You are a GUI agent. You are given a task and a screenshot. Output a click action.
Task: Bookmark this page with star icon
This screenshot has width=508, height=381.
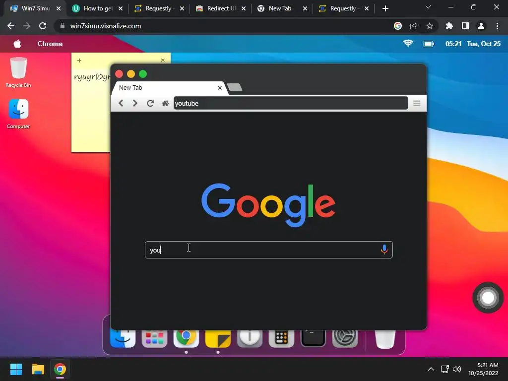pos(430,26)
